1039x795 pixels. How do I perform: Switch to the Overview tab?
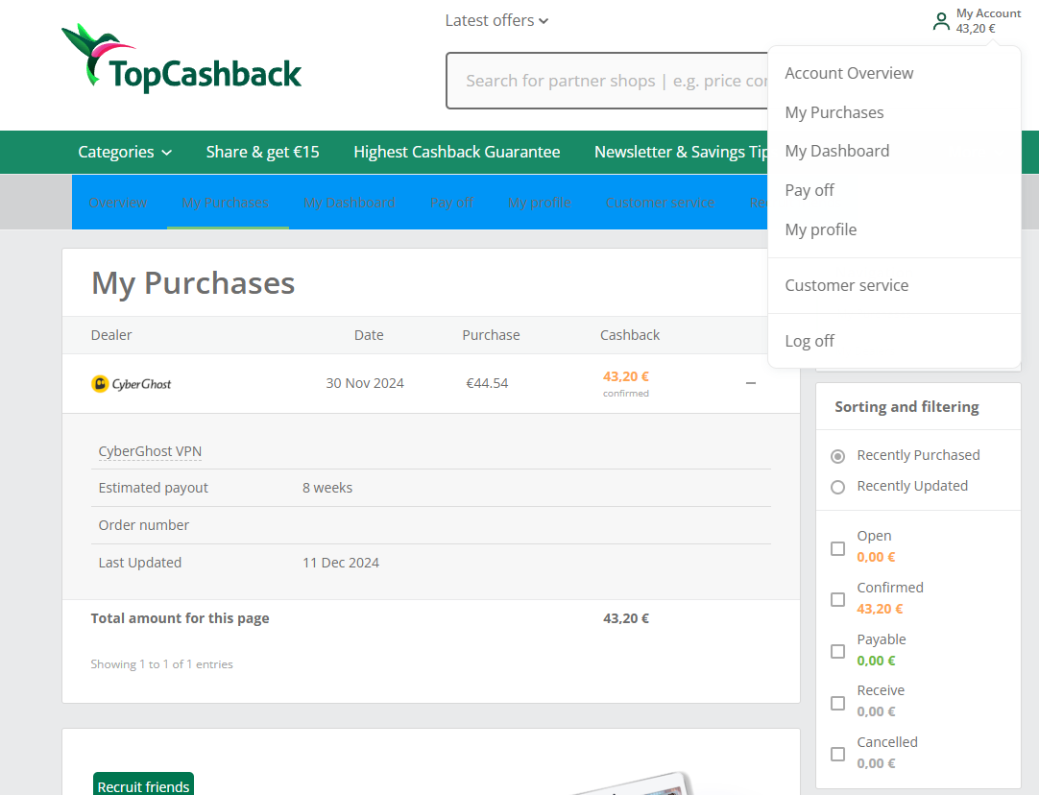[118, 203]
